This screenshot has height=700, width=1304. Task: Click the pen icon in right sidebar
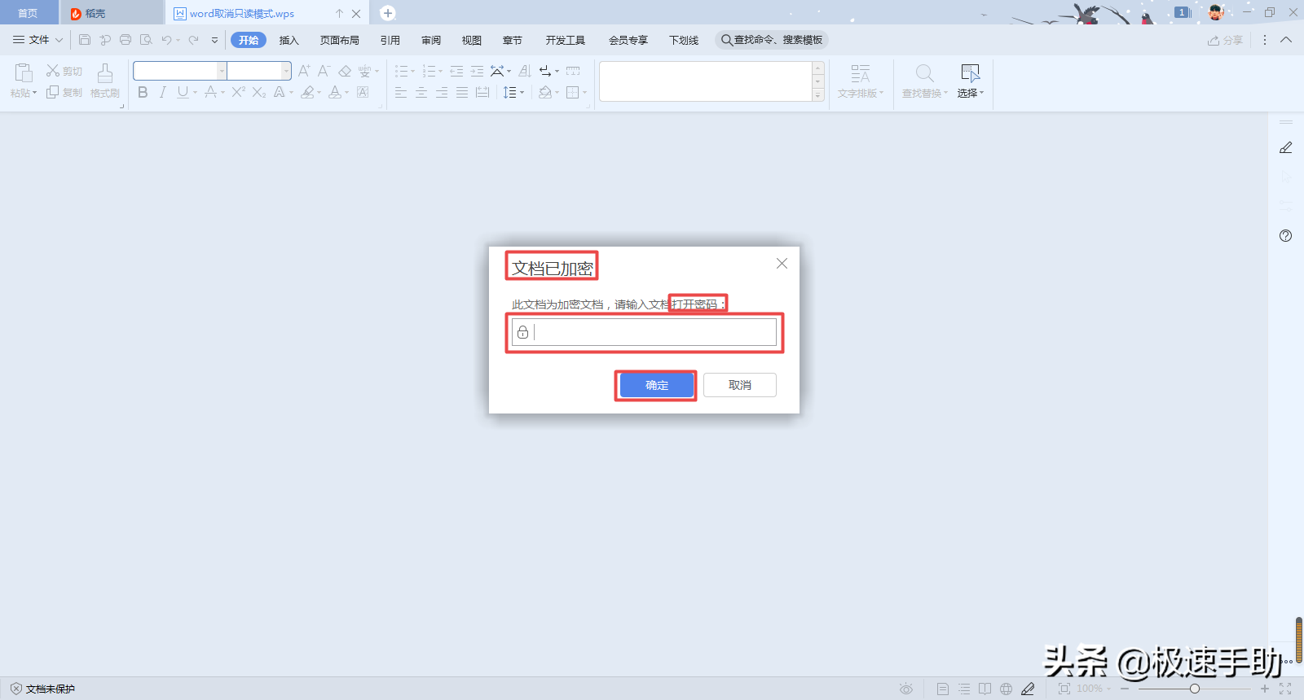tap(1285, 147)
